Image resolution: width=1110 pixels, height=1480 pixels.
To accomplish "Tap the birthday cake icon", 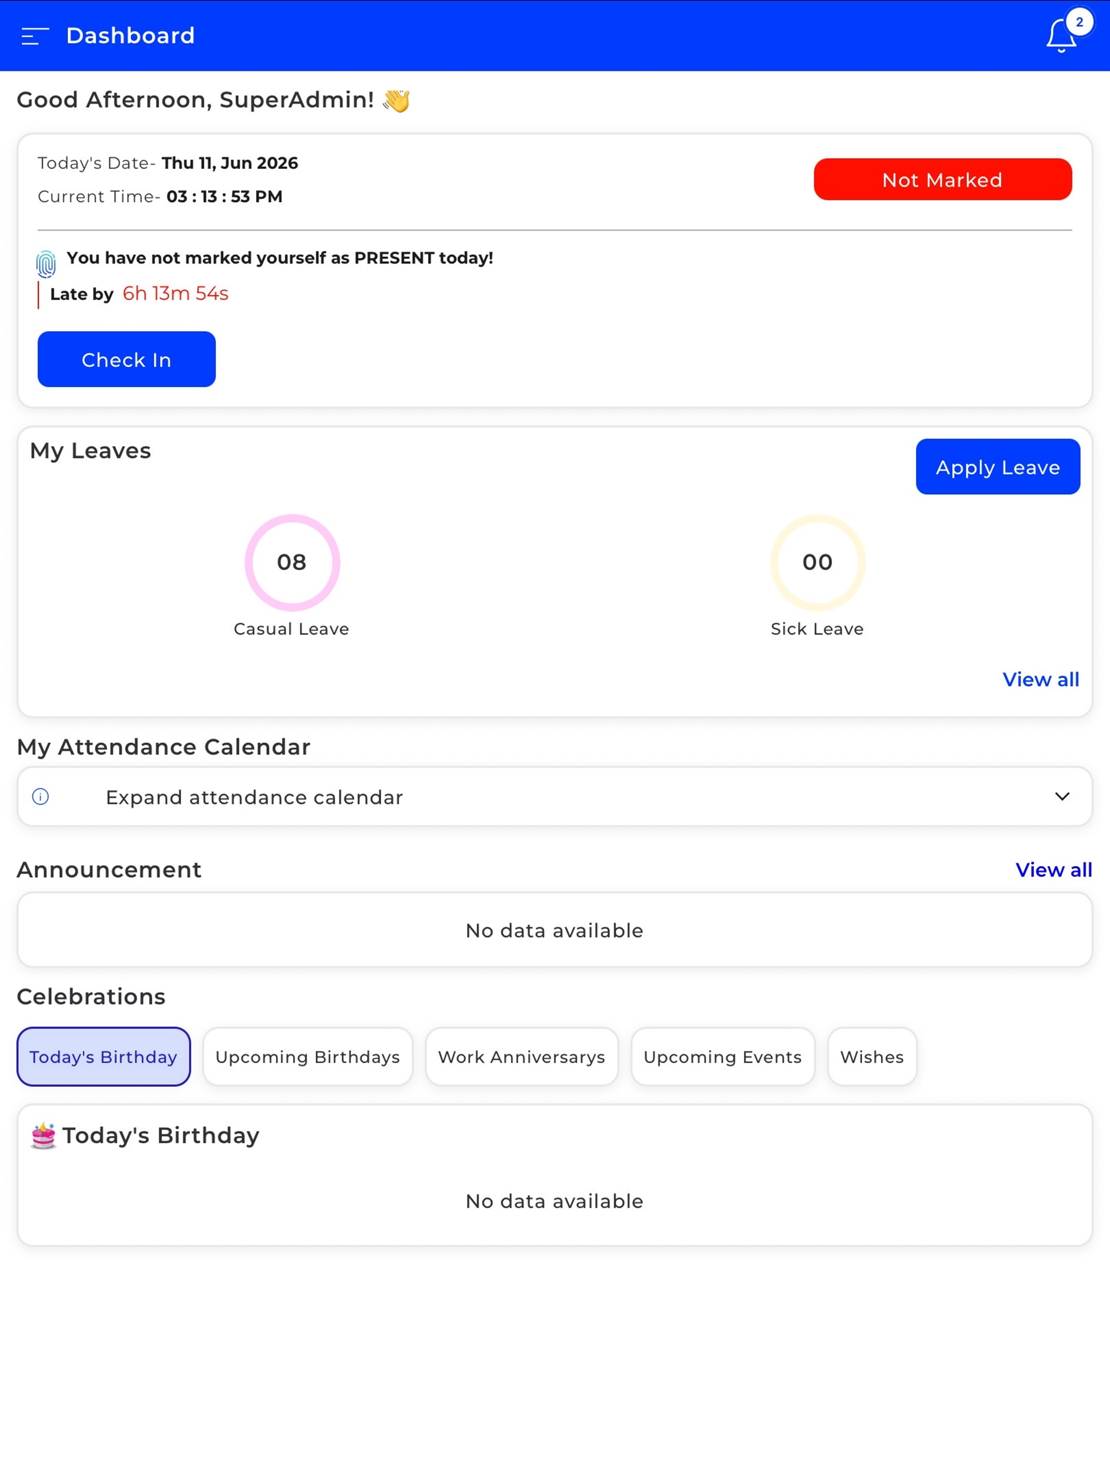I will point(44,1135).
